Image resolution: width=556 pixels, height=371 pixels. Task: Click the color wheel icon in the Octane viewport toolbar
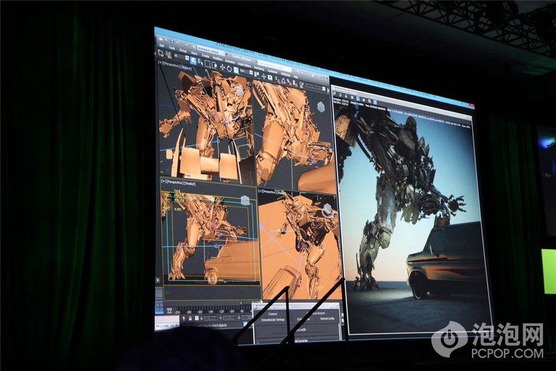pyautogui.click(x=364, y=100)
